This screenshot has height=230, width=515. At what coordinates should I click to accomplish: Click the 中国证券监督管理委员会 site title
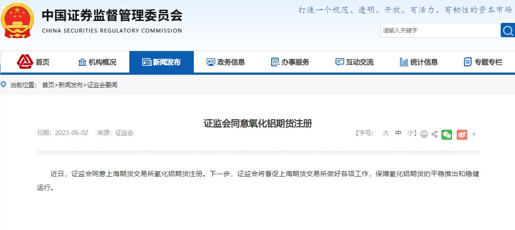click(112, 15)
